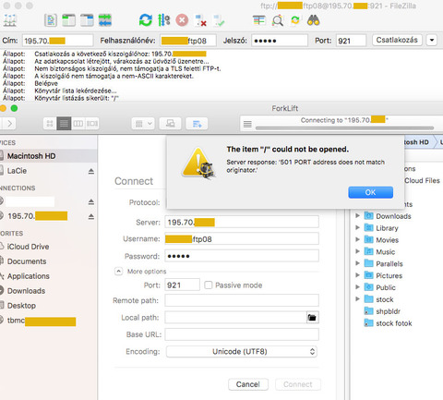Toggle queue processing icon in FileZilla
The image size is (443, 400).
click(164, 20)
